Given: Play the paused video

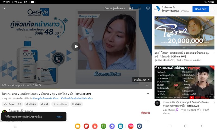Looking at the screenshot, I should [x=76, y=46].
